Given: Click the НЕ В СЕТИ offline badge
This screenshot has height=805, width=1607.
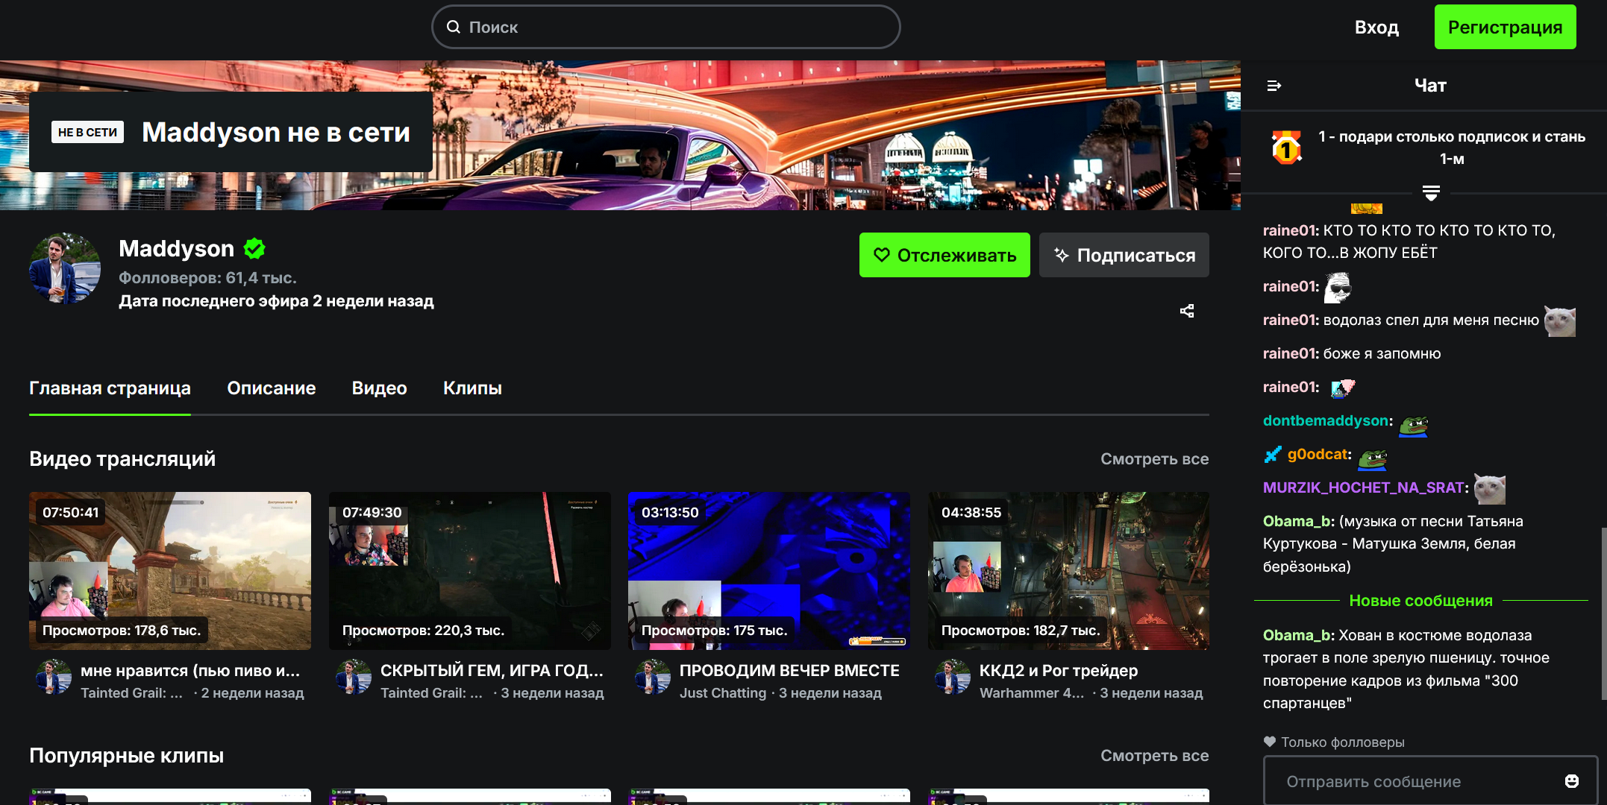Looking at the screenshot, I should [87, 132].
